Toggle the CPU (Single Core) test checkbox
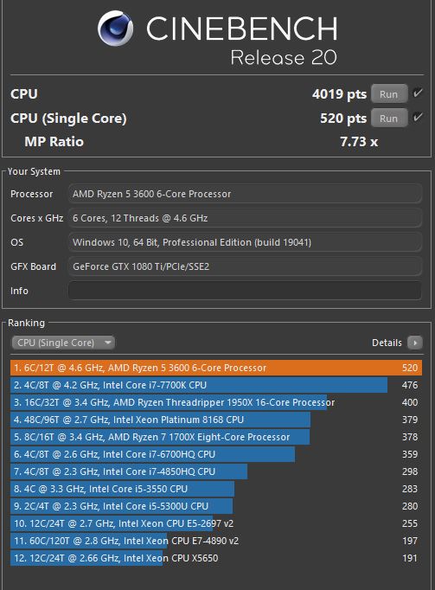 click(418, 118)
